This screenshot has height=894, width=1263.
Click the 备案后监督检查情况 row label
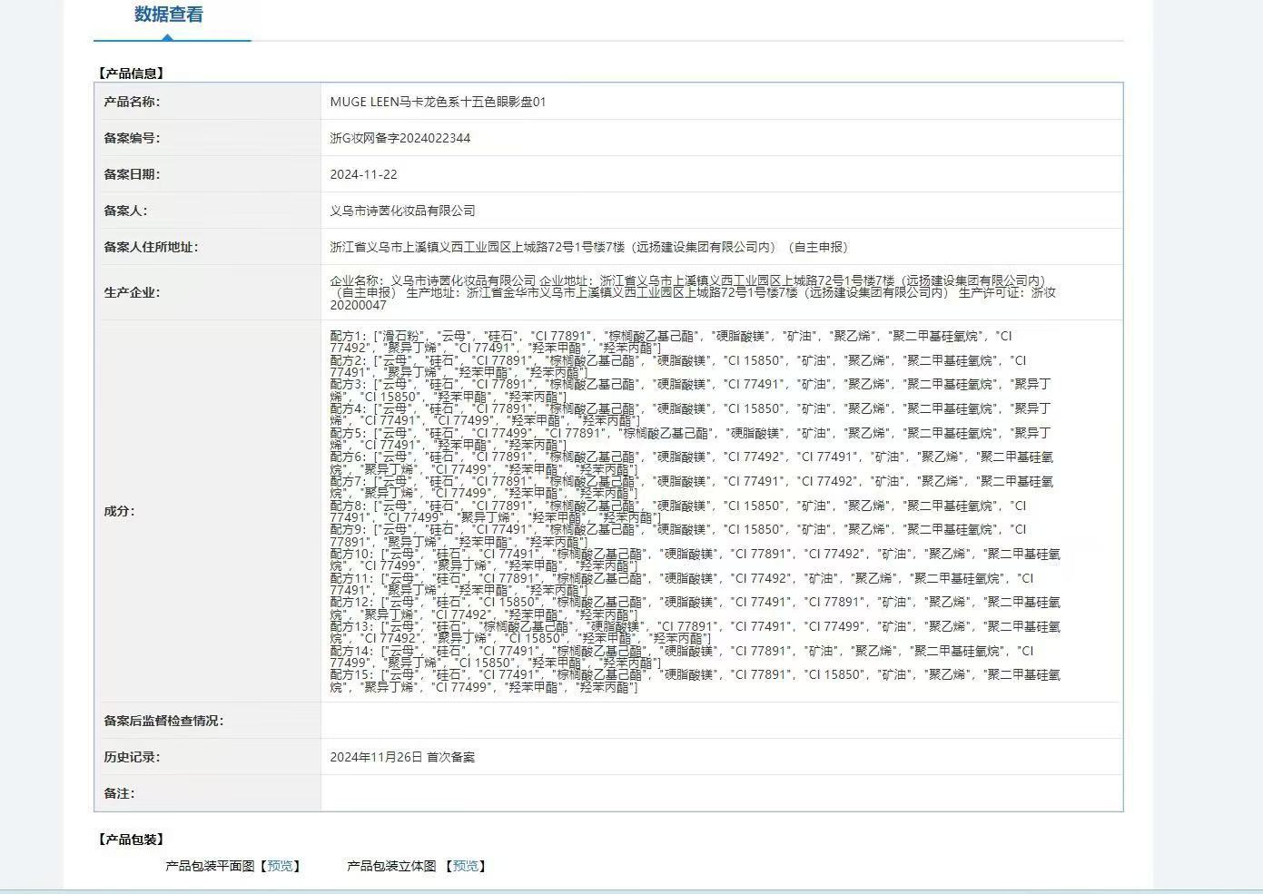pyautogui.click(x=163, y=721)
